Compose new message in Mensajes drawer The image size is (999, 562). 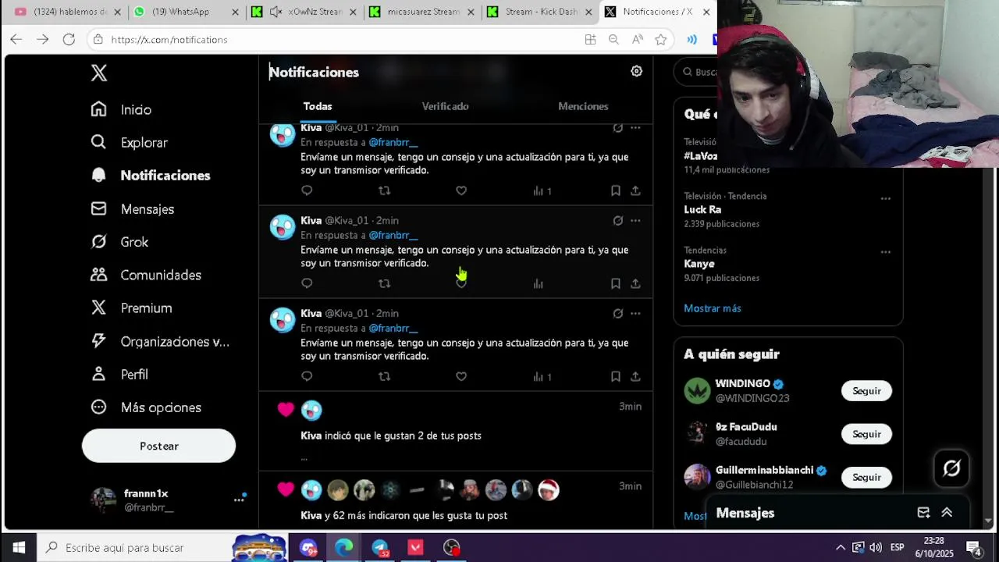pyautogui.click(x=923, y=513)
